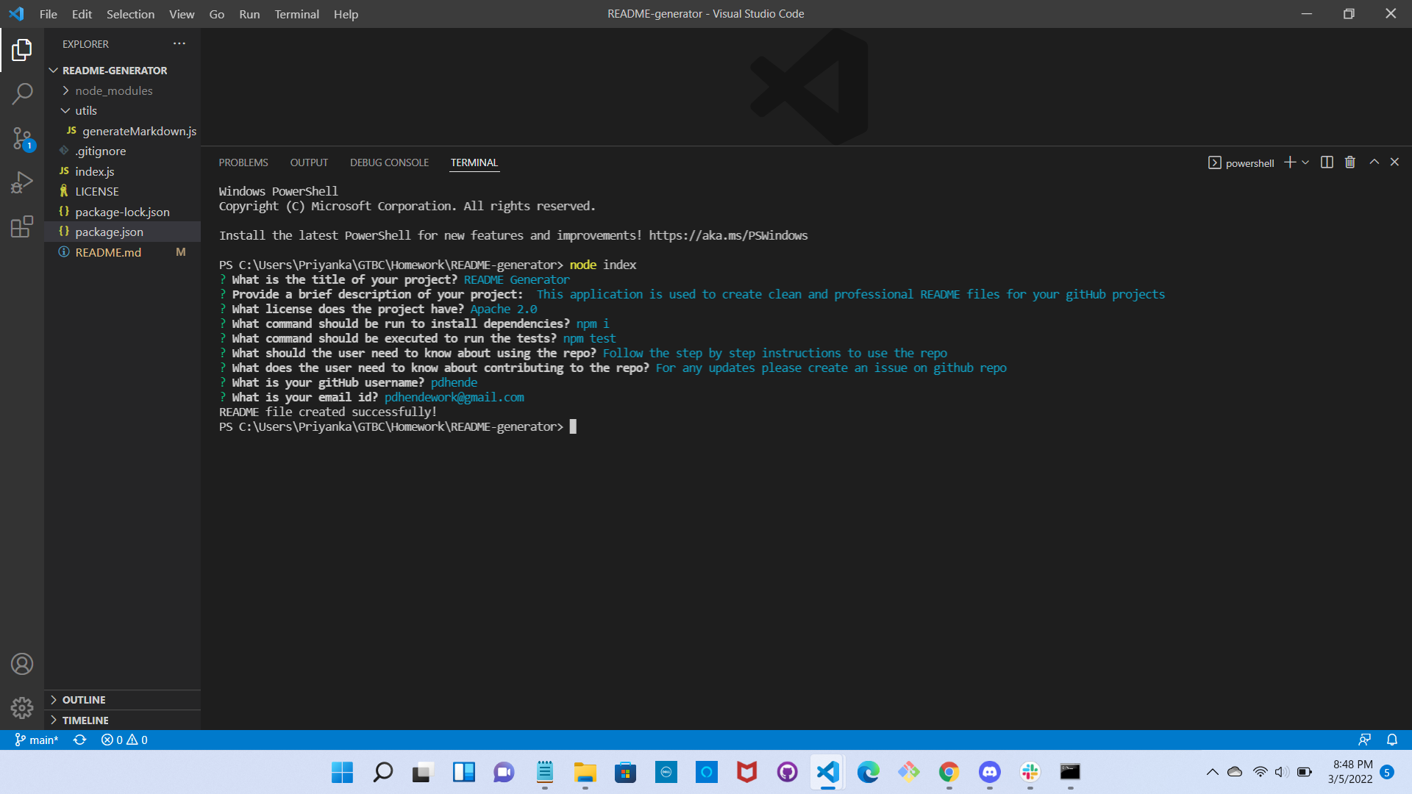Open the Source Control view
The height and width of the screenshot is (794, 1412).
pos(22,138)
